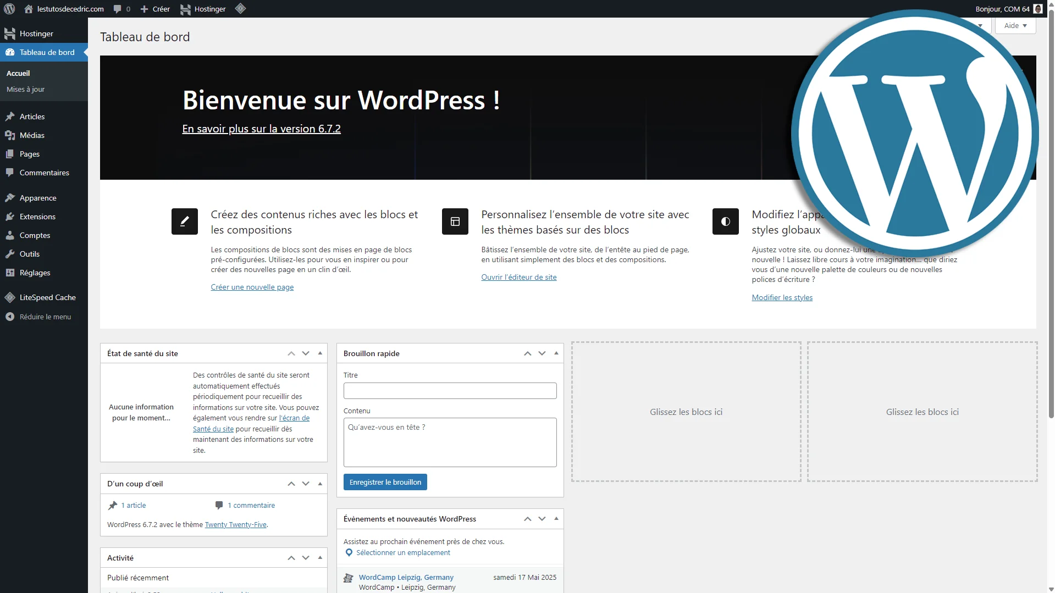Open Extensions via the plugin icon

click(10, 216)
